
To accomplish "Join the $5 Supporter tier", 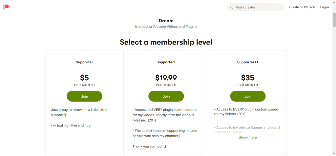I will [84, 96].
